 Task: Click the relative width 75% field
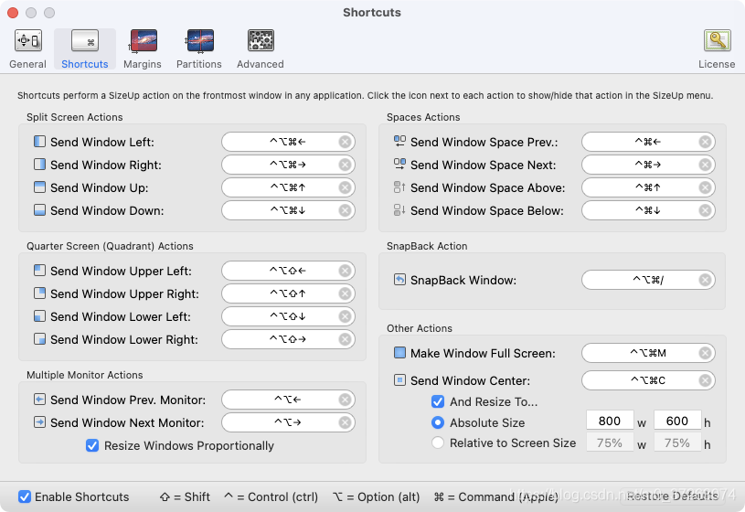610,443
